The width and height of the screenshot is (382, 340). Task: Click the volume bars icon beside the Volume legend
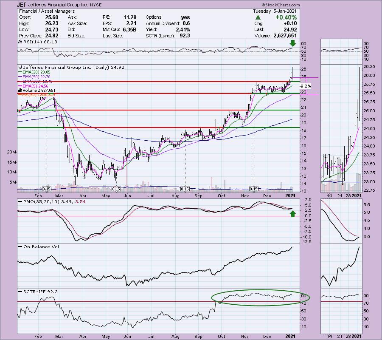pyautogui.click(x=20, y=91)
